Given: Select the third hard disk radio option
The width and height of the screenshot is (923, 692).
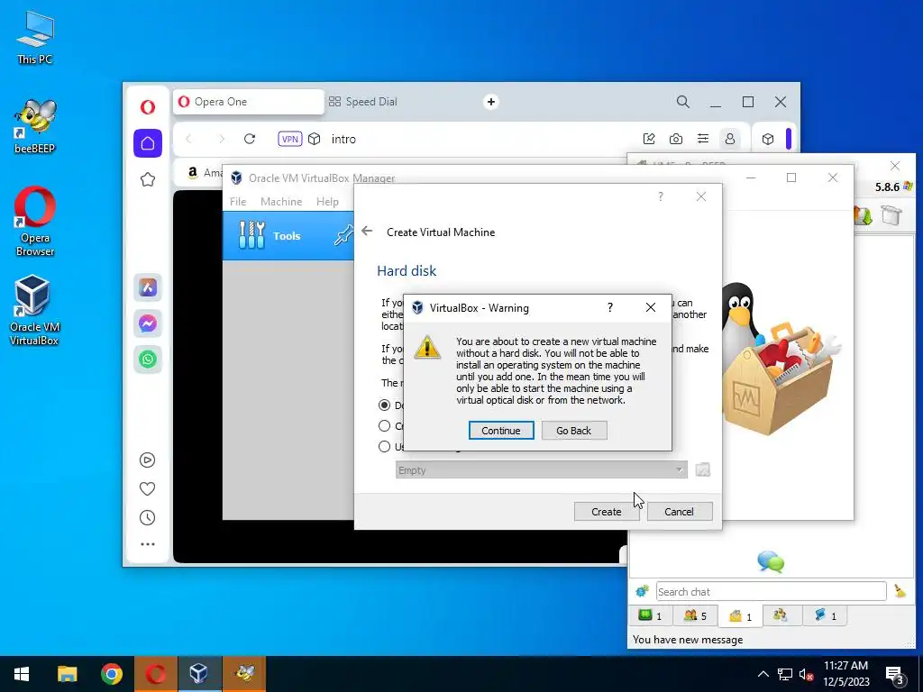Looking at the screenshot, I should [384, 446].
